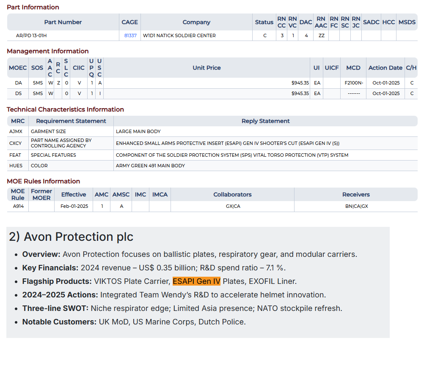Click the AMSC column header

pyautogui.click(x=121, y=195)
